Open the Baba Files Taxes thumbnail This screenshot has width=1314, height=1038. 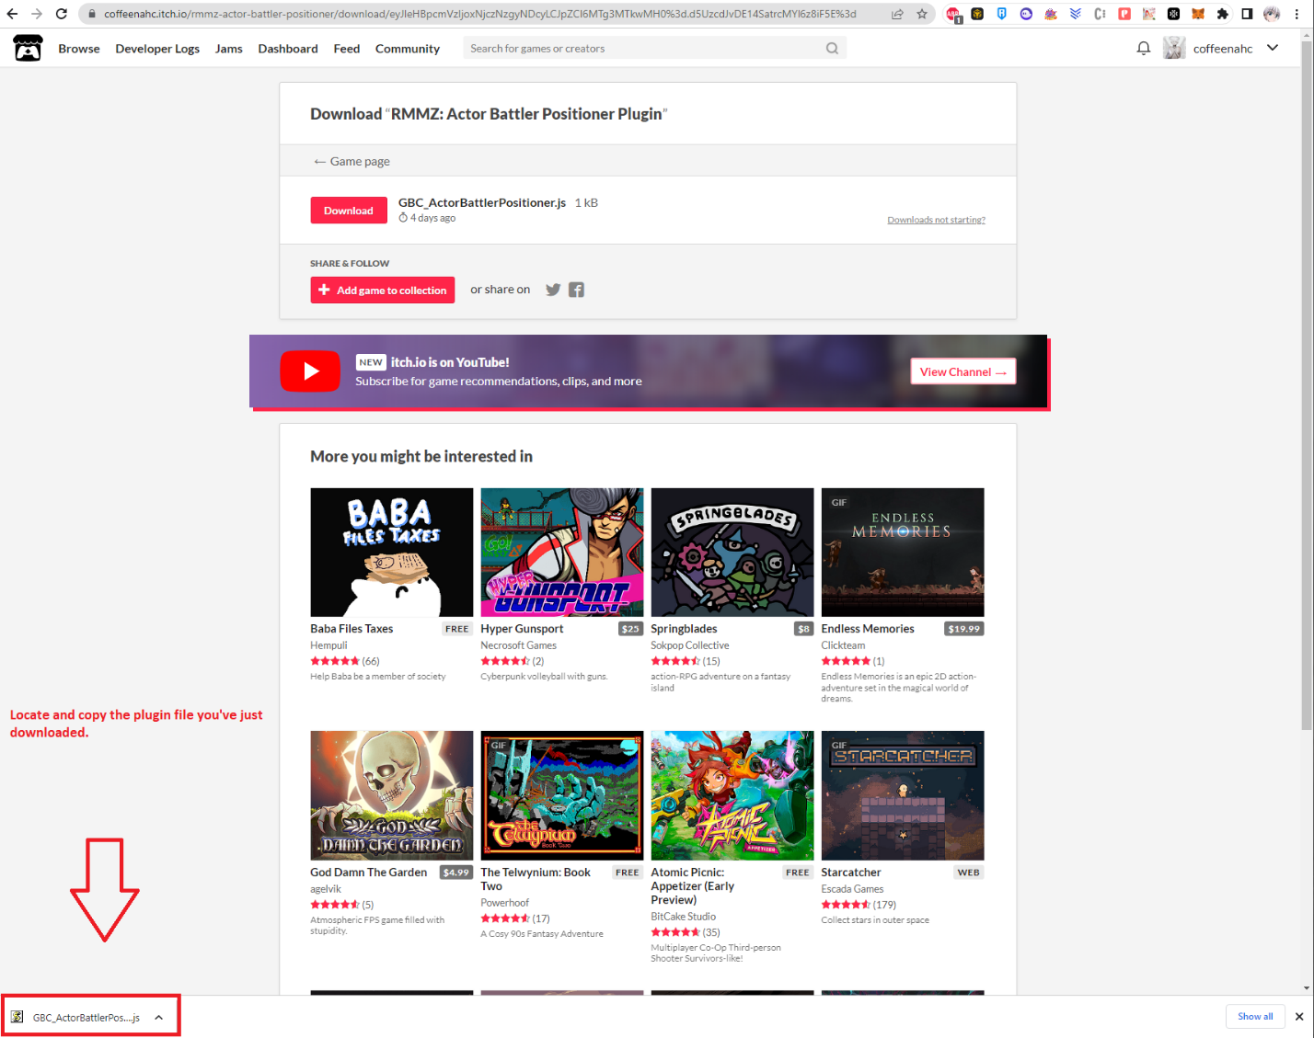point(392,552)
